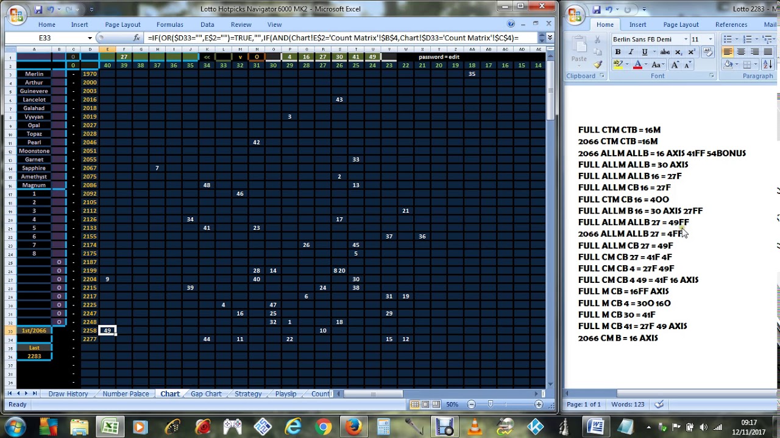Click Format Painter brush in Word
The image size is (780, 438).
(x=598, y=64)
